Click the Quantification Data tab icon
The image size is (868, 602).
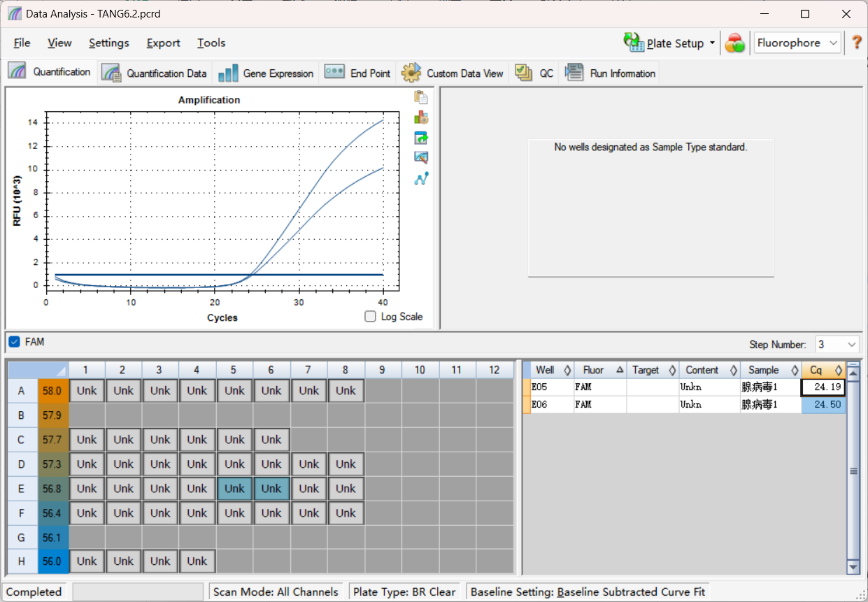click(111, 73)
